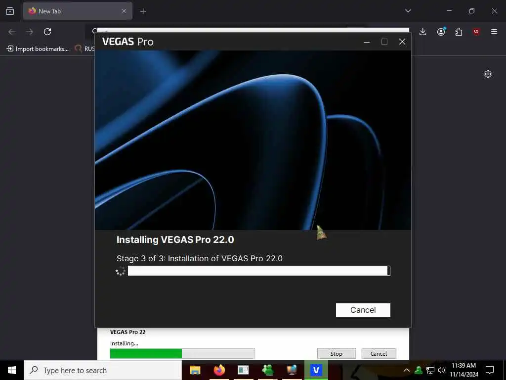Minimize the VEGAS Pro installer dialog
Viewport: 506px width, 380px height.
tap(367, 42)
